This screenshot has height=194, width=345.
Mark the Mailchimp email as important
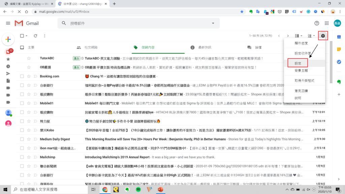click(x=35, y=157)
